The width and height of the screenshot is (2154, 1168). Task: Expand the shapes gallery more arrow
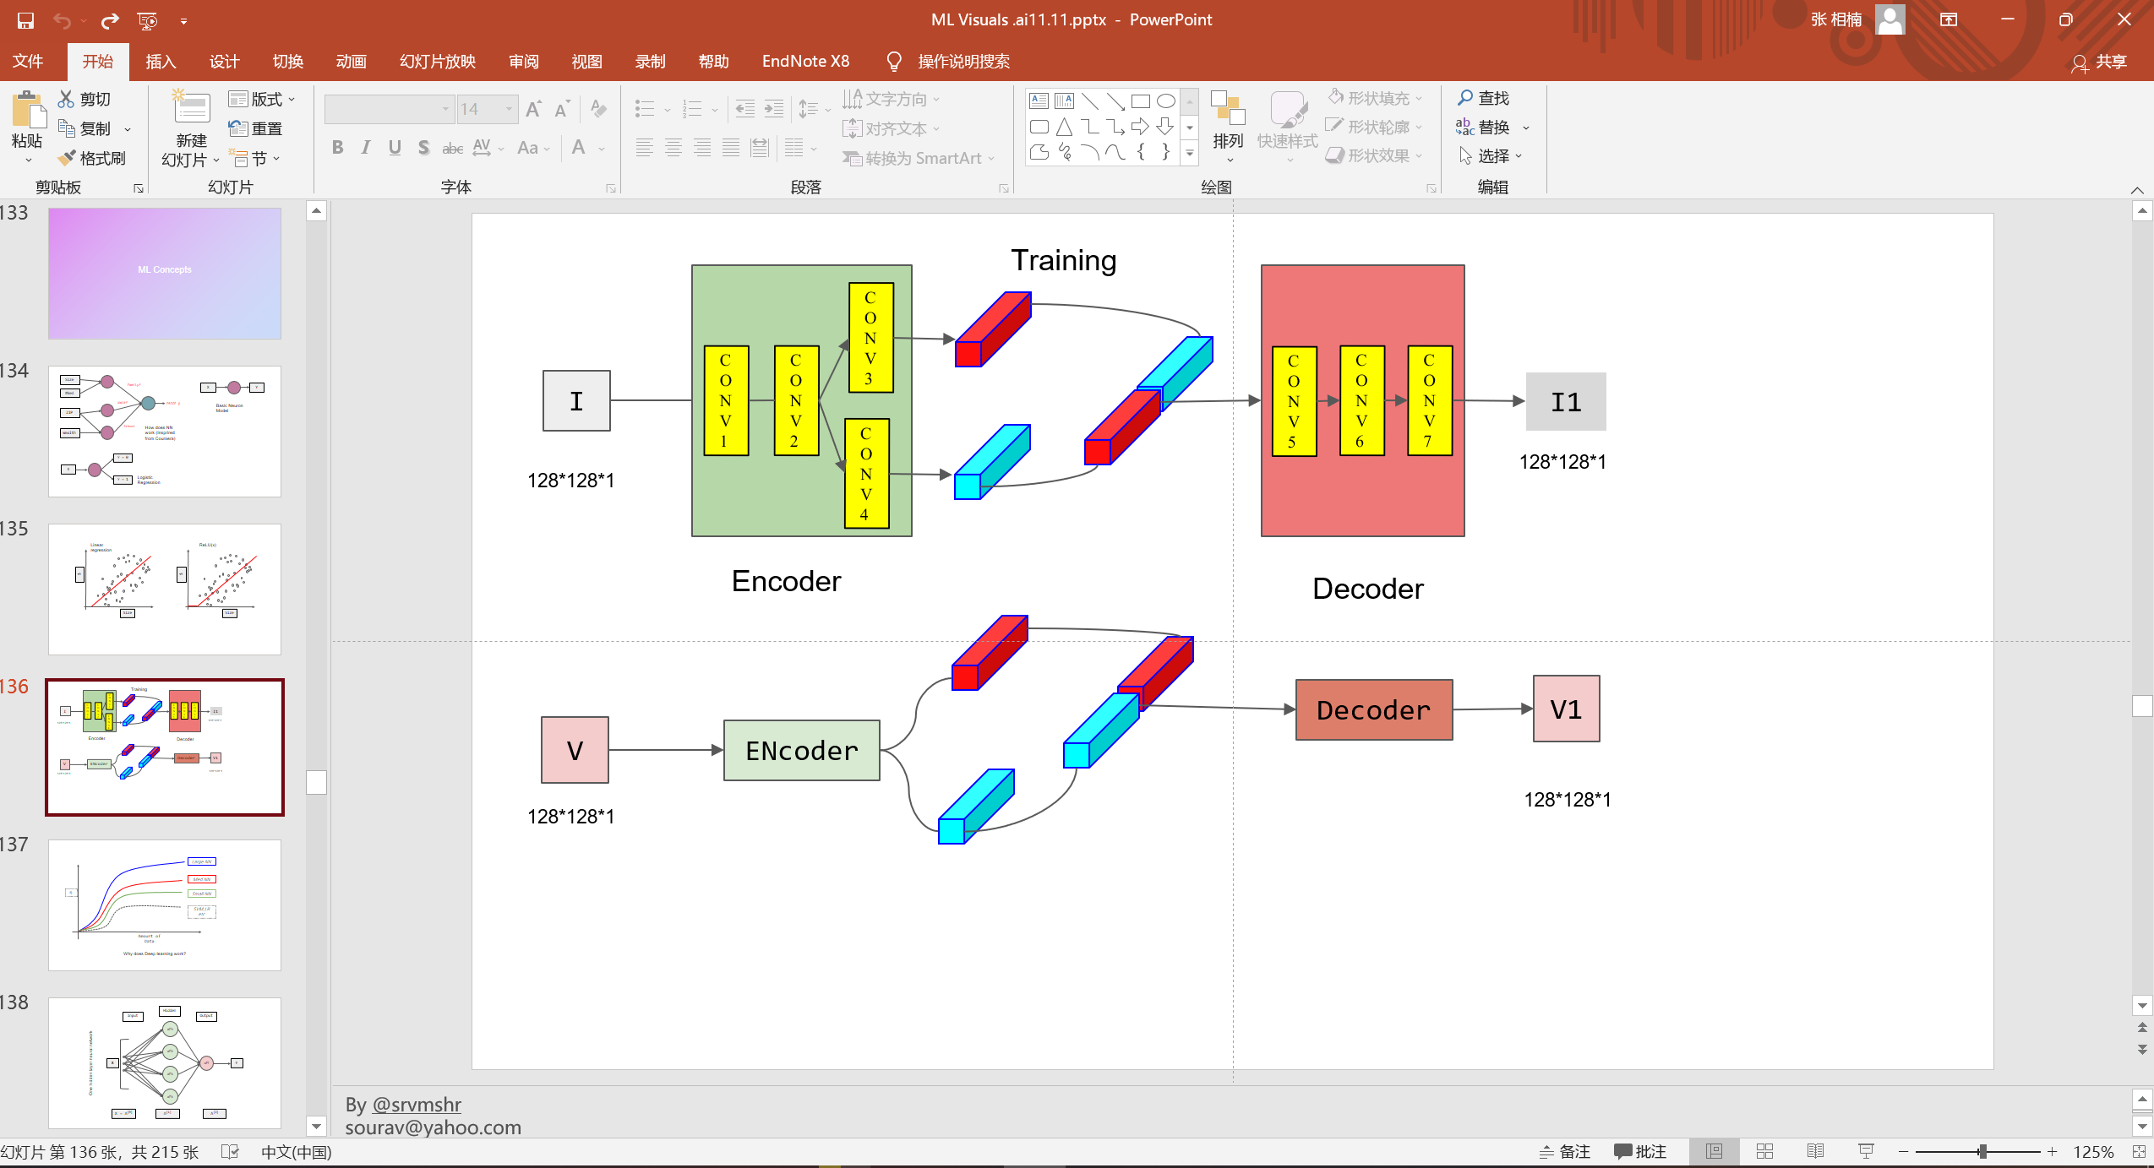click(x=1190, y=154)
